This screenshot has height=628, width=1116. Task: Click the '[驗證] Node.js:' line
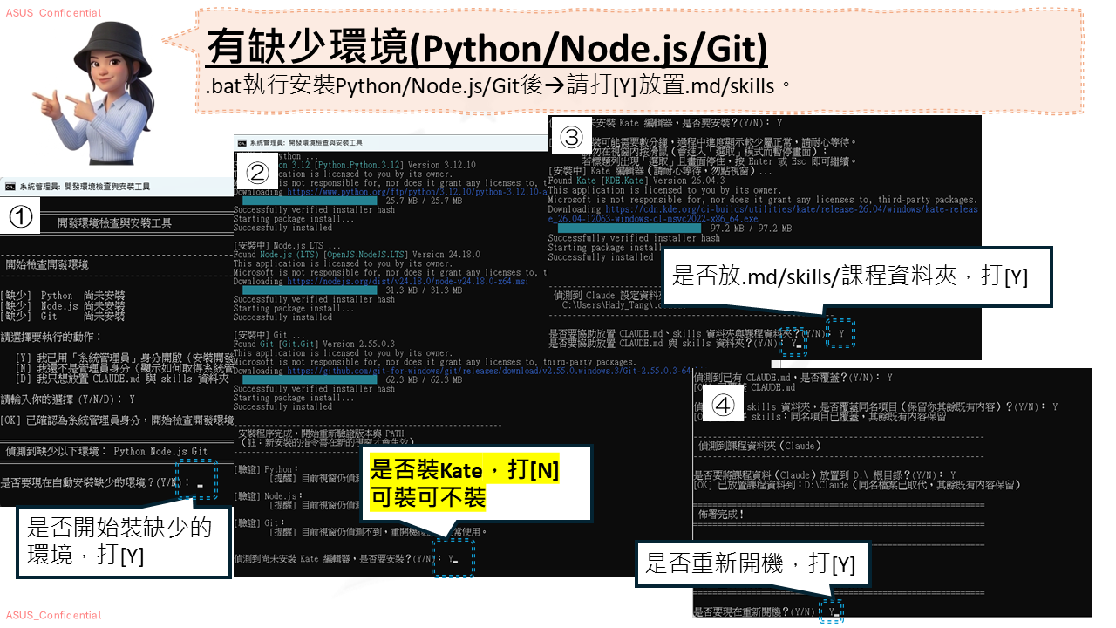[270, 495]
